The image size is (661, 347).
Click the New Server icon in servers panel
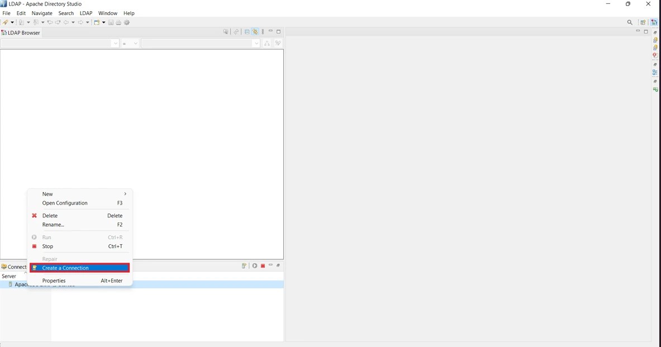pos(244,265)
